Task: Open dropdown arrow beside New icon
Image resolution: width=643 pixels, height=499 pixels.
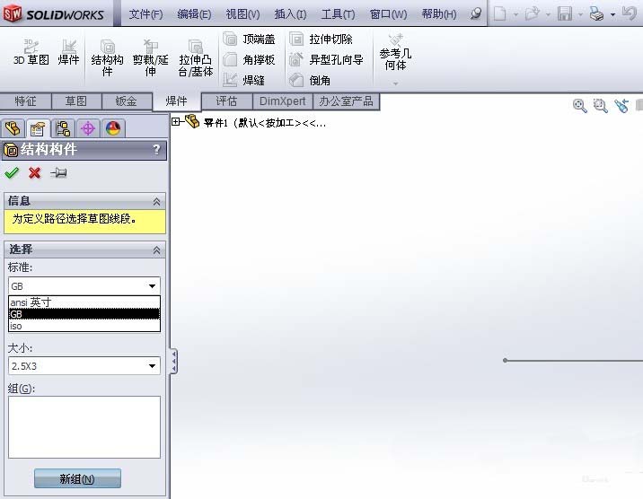Action: (x=515, y=14)
